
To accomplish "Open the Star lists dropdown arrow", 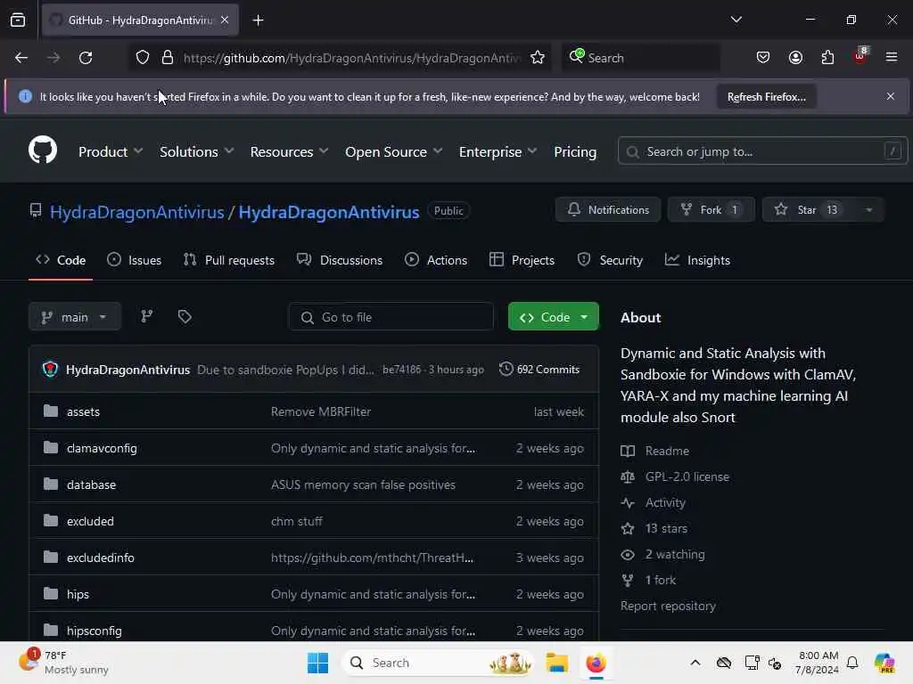I will (868, 210).
